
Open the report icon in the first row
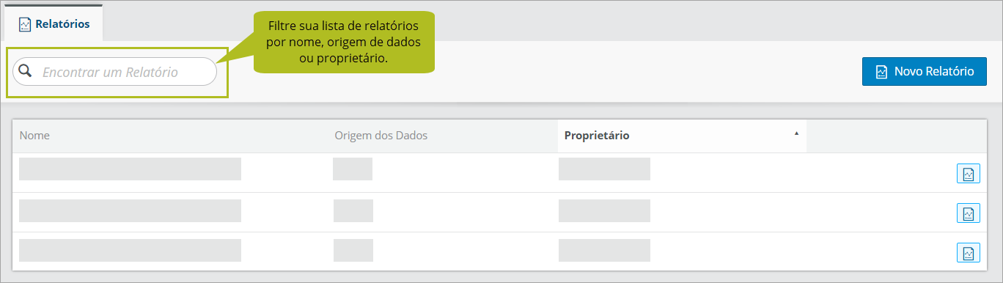tap(969, 174)
